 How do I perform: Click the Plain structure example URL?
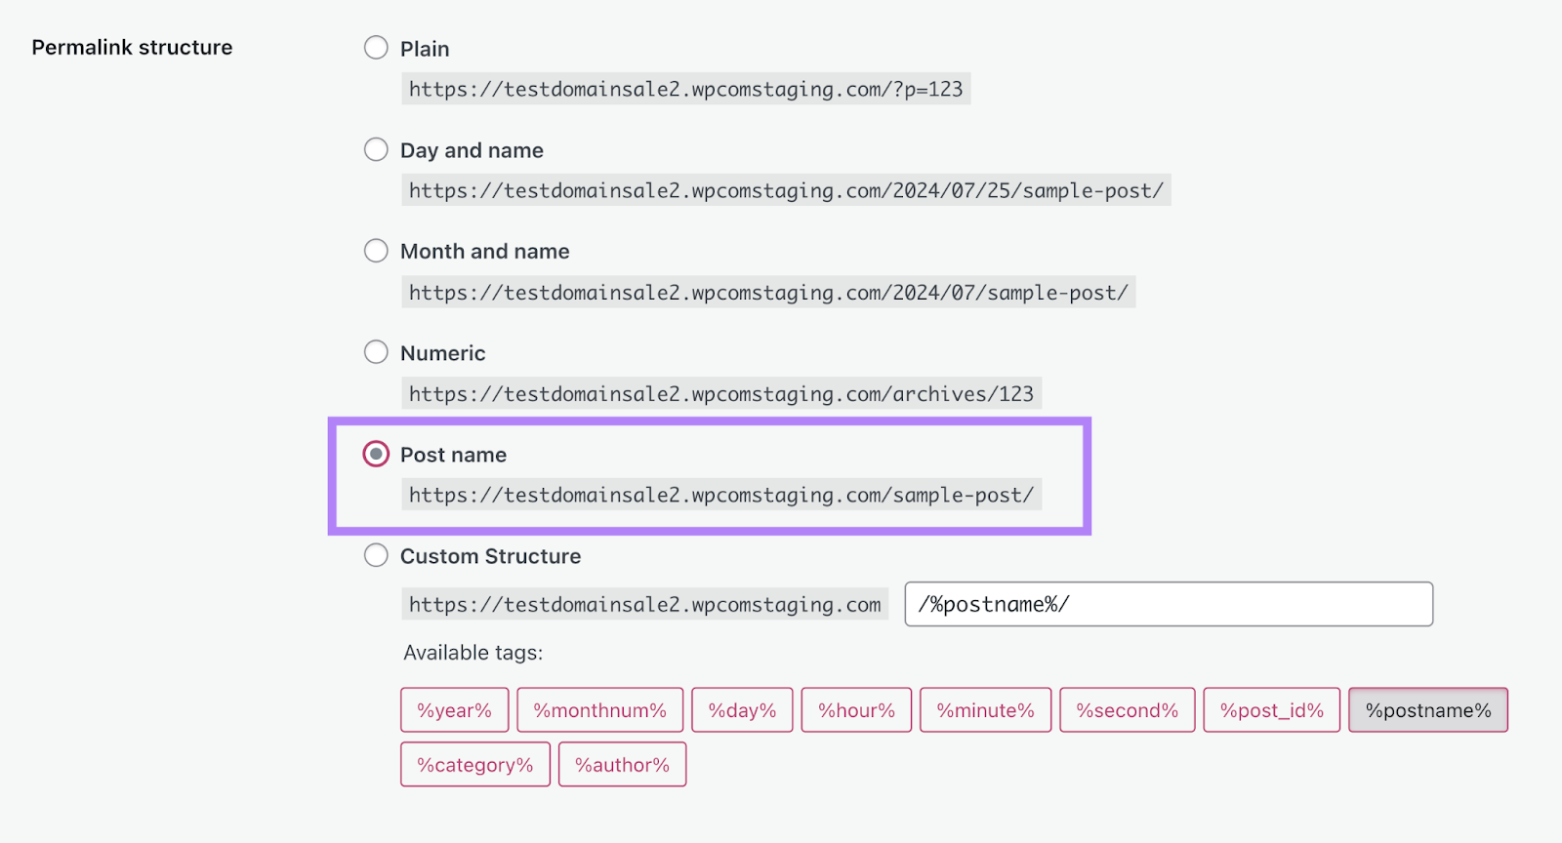tap(685, 88)
